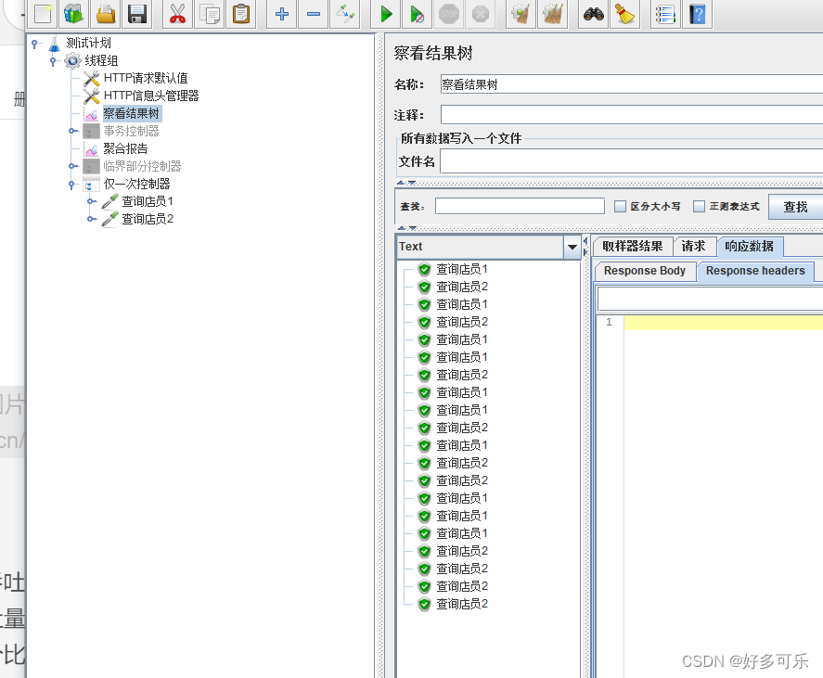Open the Text renderer dropdown

coord(572,247)
